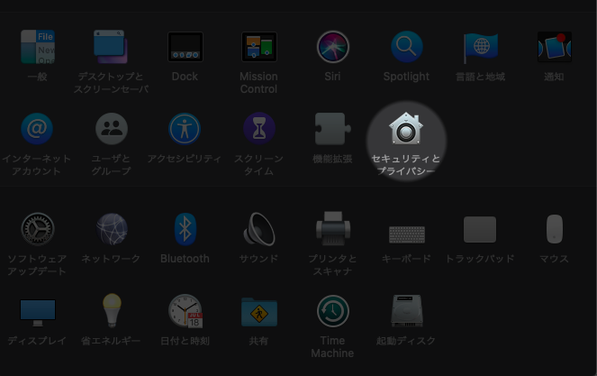Open the Siri preferences icon
Screen dimensions: 597x376
333,47
